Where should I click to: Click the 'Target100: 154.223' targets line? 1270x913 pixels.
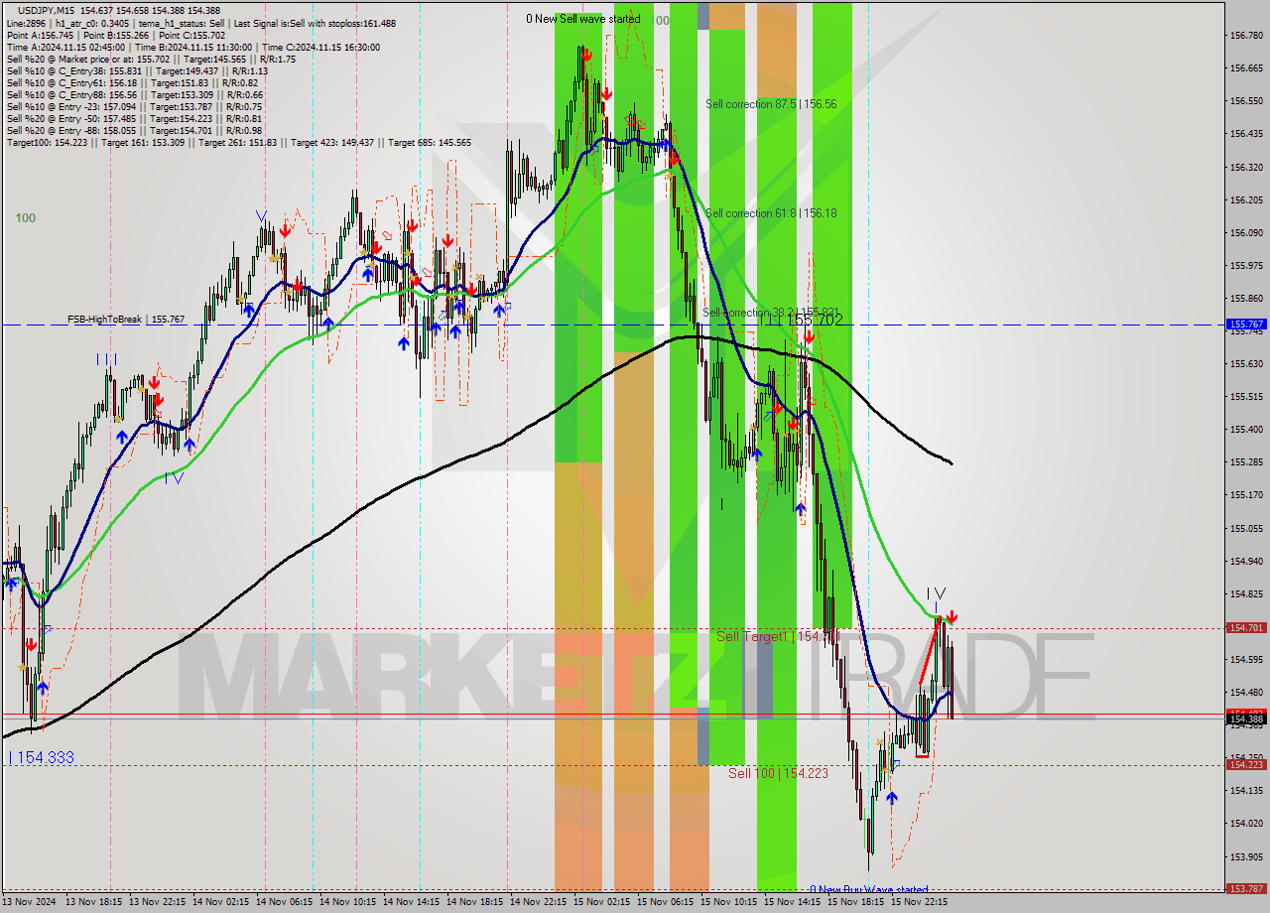238,142
